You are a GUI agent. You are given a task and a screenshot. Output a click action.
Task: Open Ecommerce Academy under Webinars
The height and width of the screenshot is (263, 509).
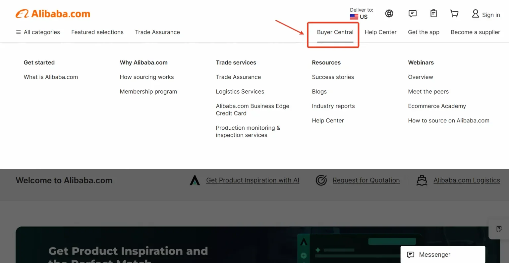[437, 106]
